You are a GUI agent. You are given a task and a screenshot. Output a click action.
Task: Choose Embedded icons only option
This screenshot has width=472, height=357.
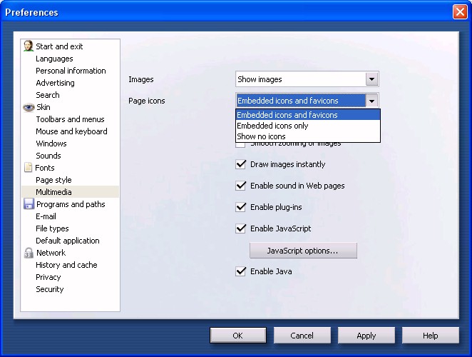[x=272, y=126]
